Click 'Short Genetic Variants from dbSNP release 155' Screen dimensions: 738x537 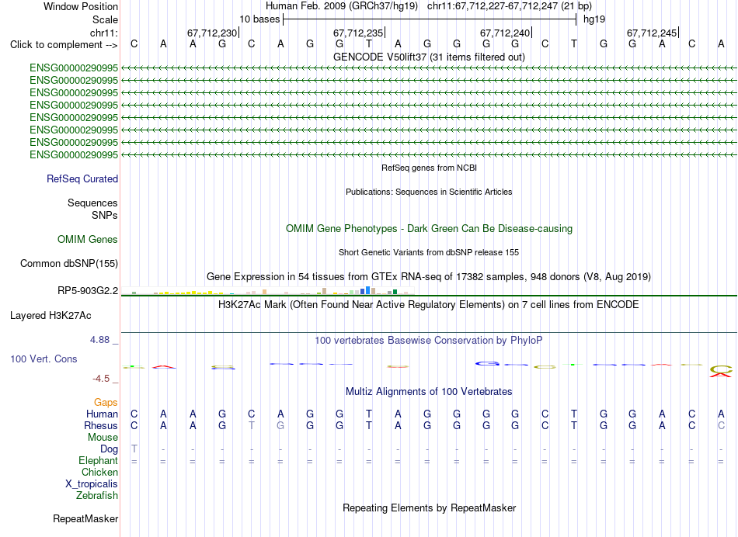[429, 252]
